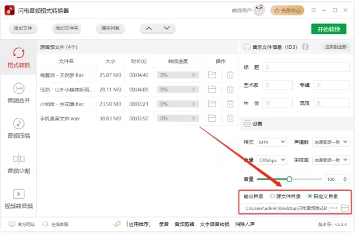Open the folder for 少司命 - 兰花草.flac

click(x=212, y=104)
